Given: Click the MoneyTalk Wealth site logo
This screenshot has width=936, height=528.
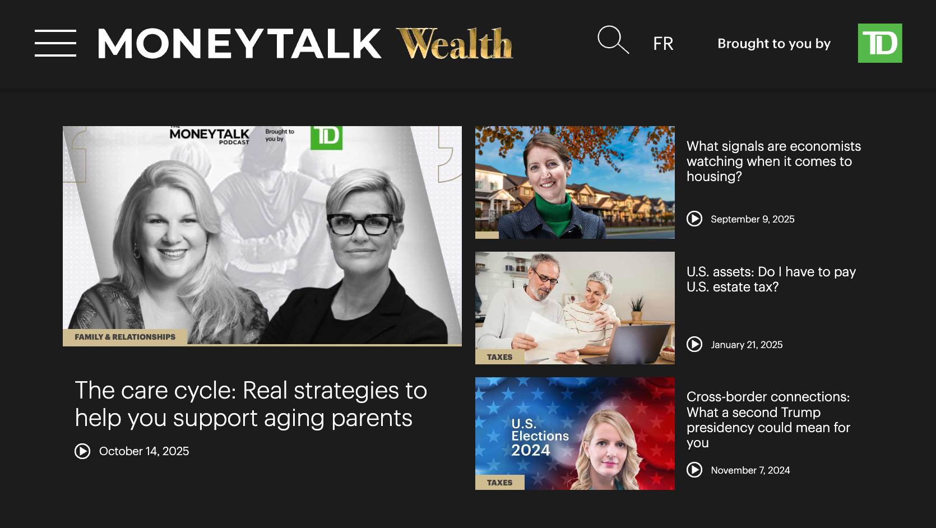Looking at the screenshot, I should (305, 44).
